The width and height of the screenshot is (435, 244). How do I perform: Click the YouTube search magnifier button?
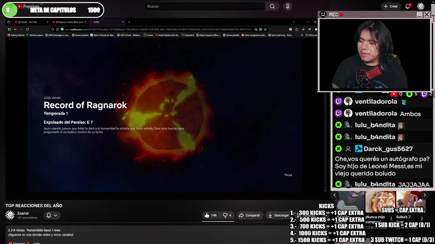(272, 6)
